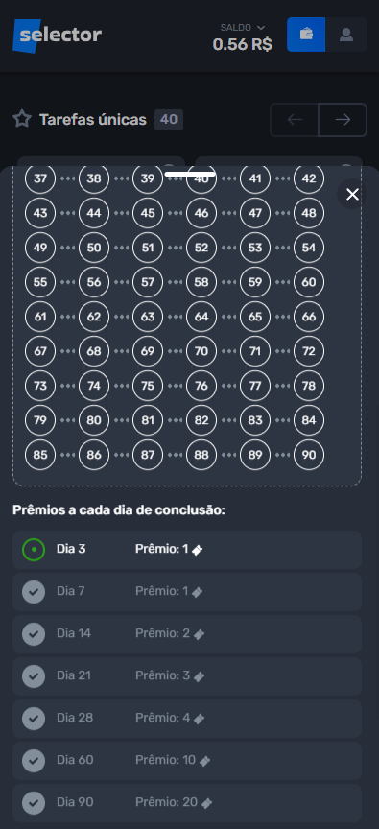The width and height of the screenshot is (379, 829).
Task: Click the Dia 21 prize row
Action: pos(187,676)
